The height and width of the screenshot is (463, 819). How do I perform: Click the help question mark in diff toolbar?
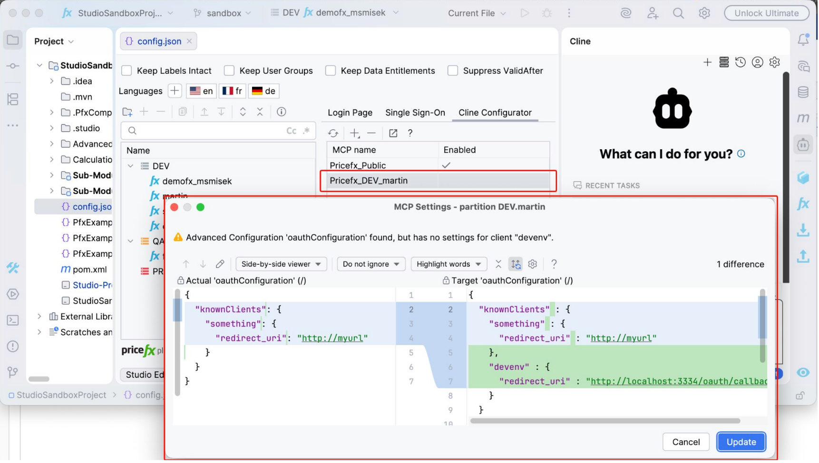pyautogui.click(x=555, y=264)
